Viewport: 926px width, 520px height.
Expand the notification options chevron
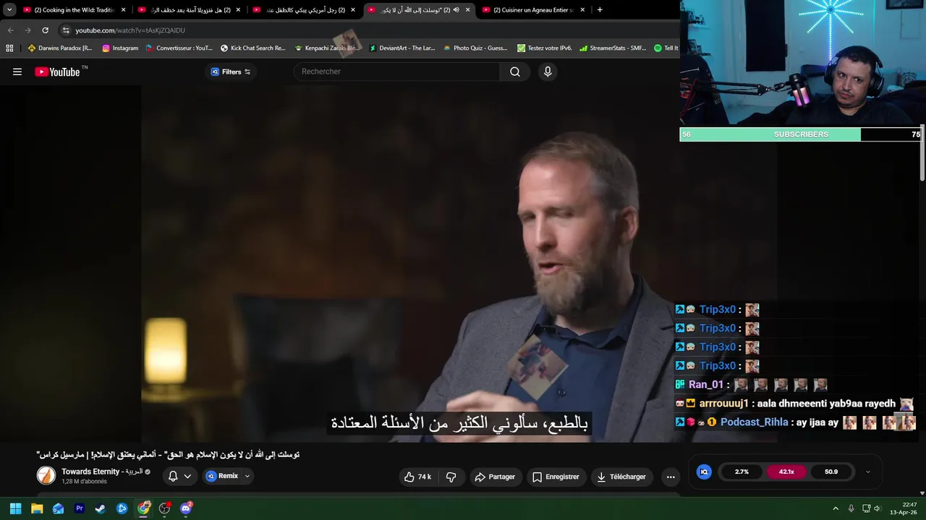click(x=187, y=476)
